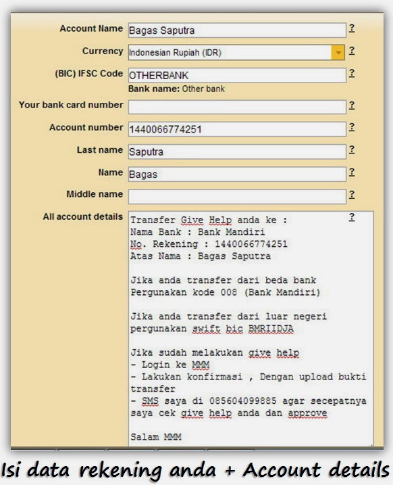Click 'Salam MMM' closing line
The width and height of the screenshot is (393, 485).
coord(155,437)
